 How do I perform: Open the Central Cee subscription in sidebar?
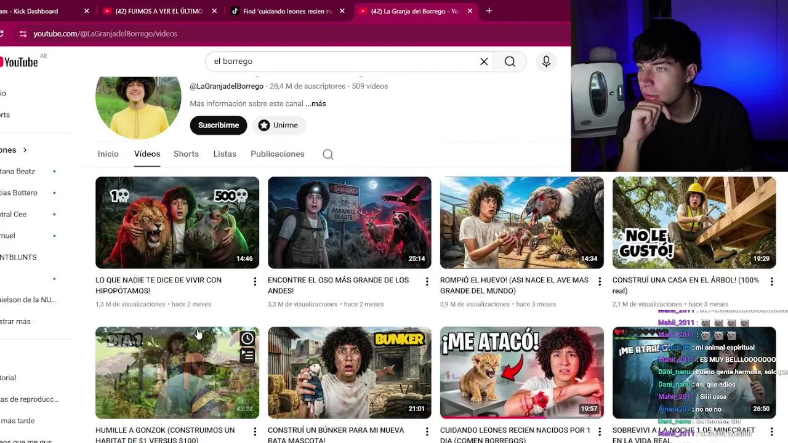point(14,214)
